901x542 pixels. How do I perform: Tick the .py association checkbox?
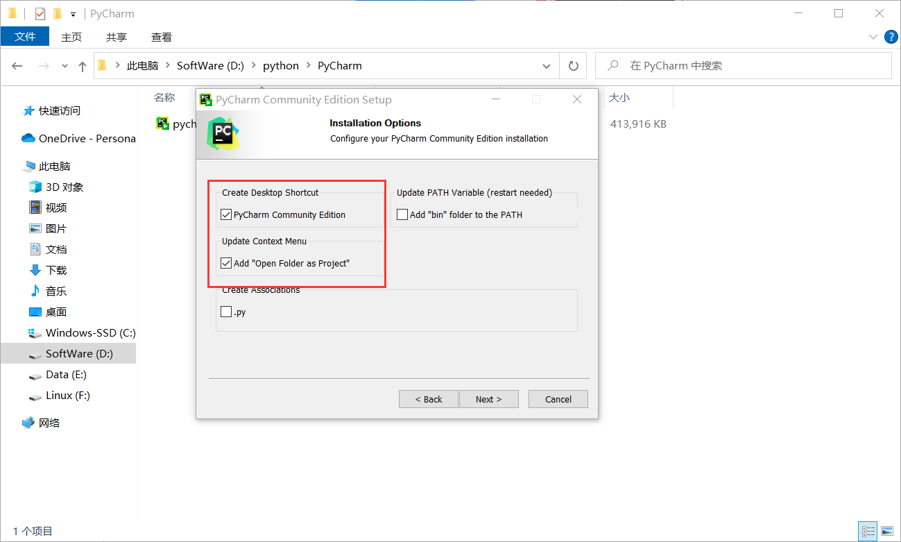click(x=226, y=312)
